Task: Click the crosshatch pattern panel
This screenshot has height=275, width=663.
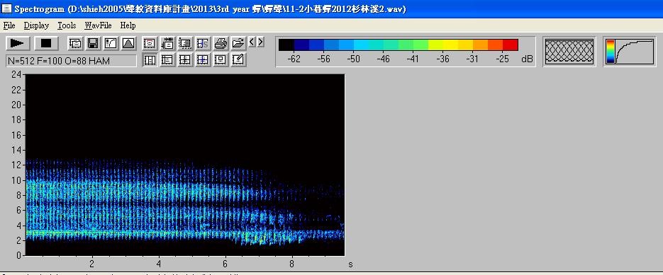Action: pyautogui.click(x=569, y=52)
